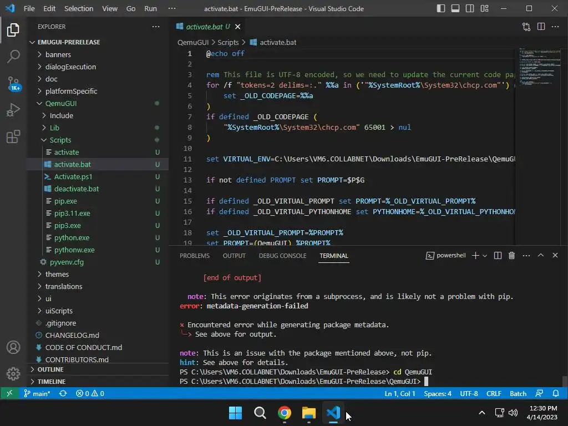The height and width of the screenshot is (426, 568).
Task: Open the Explorer view in activity bar
Action: click(13, 30)
